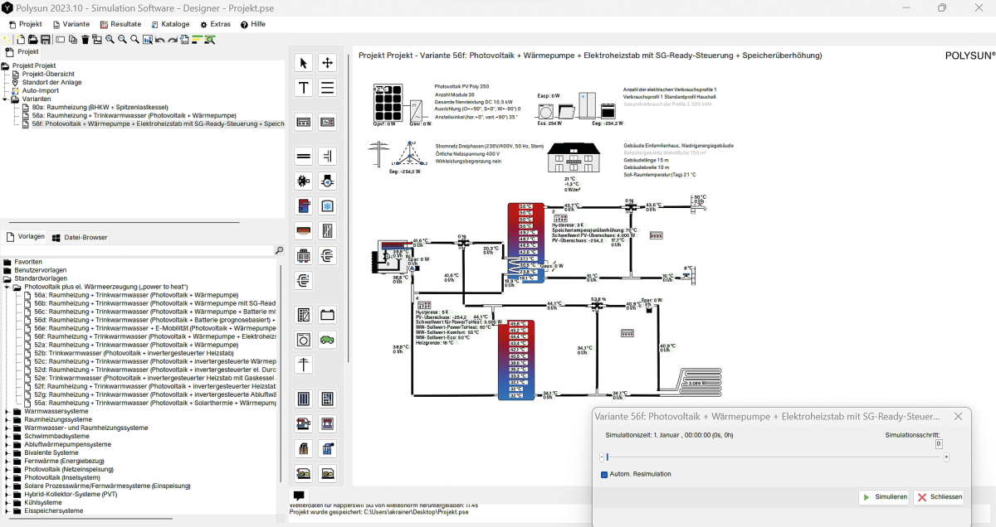Select the Benutzervorlagen folder

pyautogui.click(x=41, y=270)
